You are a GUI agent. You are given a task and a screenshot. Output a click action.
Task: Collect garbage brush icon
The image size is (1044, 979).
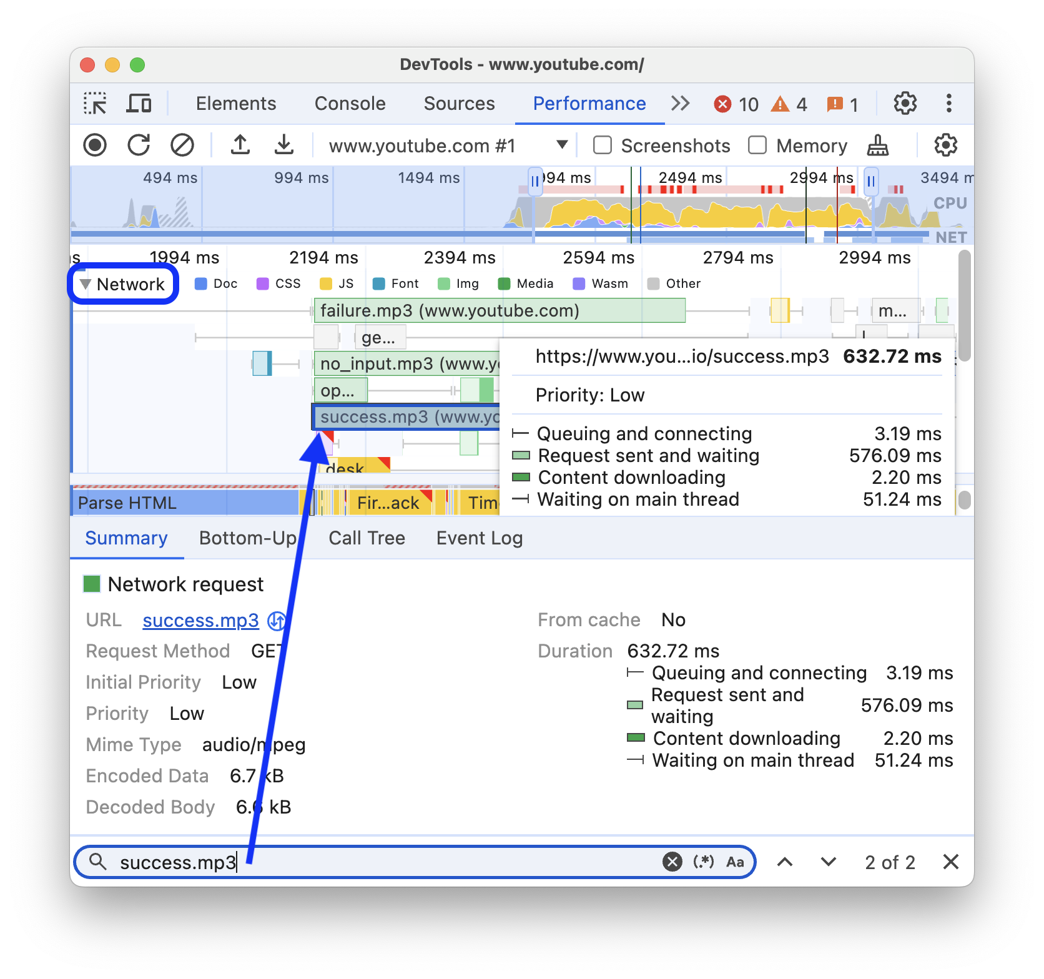tap(877, 145)
